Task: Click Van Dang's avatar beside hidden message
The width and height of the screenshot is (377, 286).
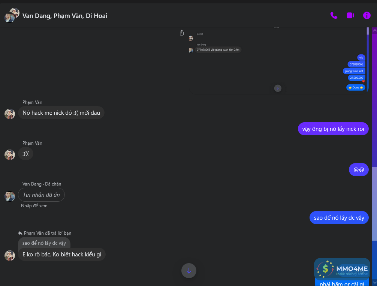Action: pyautogui.click(x=10, y=196)
